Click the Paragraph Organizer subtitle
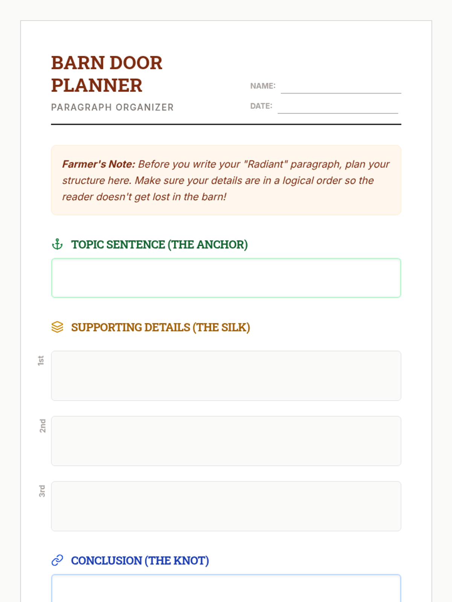This screenshot has width=452, height=602. [112, 107]
